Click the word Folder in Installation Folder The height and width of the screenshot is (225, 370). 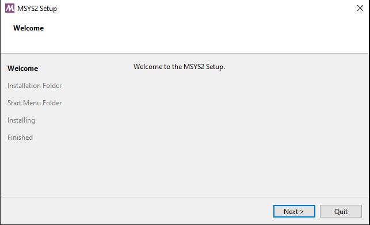click(x=52, y=86)
